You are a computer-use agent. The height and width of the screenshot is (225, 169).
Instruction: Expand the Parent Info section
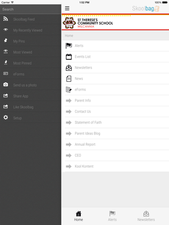click(117, 101)
